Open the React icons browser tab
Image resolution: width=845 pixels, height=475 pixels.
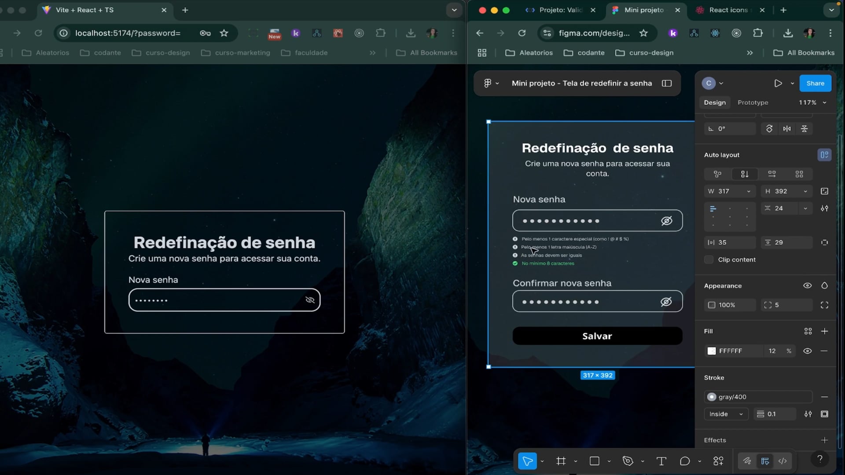coord(728,10)
